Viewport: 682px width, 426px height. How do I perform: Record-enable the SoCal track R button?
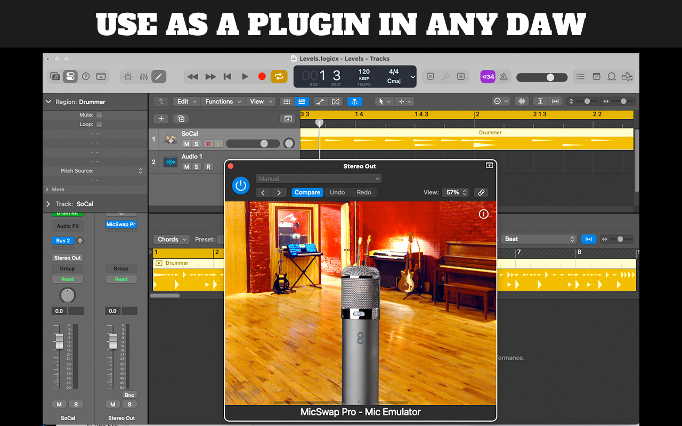(208, 144)
